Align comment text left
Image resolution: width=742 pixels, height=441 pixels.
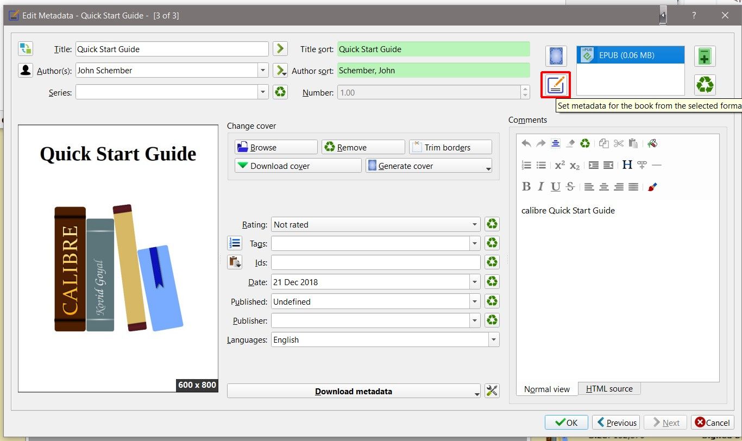(x=589, y=187)
